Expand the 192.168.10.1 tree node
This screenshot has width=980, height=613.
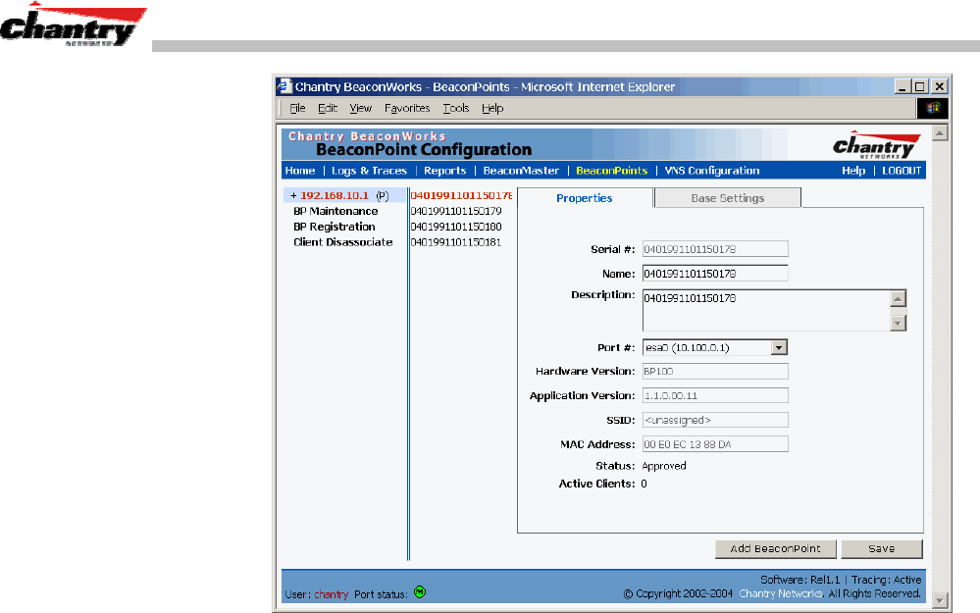[x=293, y=195]
